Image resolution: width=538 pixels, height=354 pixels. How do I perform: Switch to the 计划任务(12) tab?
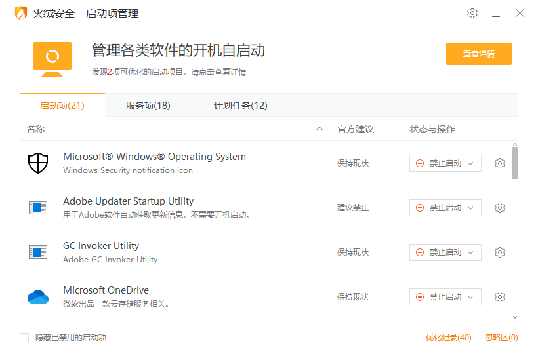click(241, 106)
